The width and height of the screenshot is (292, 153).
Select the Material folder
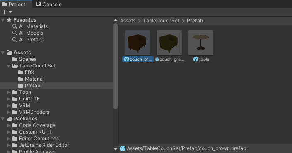point(34,79)
